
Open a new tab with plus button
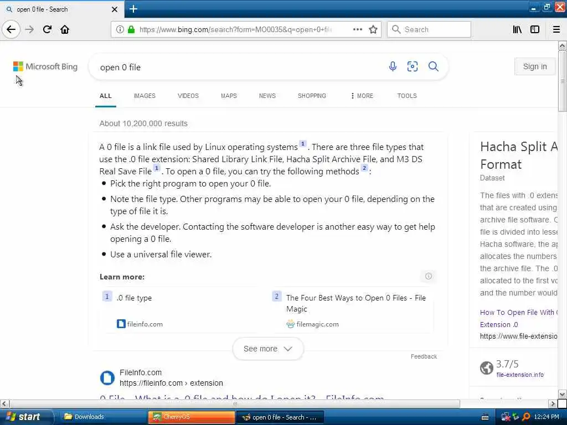click(133, 9)
